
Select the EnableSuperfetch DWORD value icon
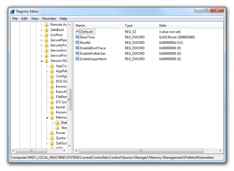pos(77,59)
